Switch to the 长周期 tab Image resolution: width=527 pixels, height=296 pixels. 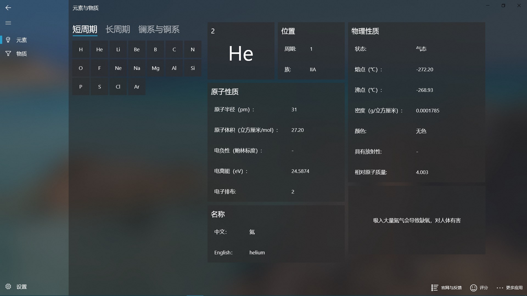coord(118,29)
